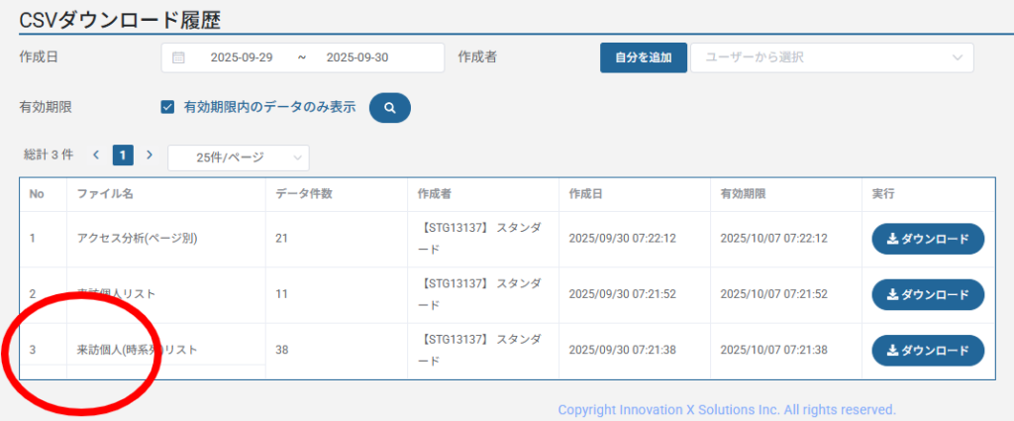The width and height of the screenshot is (1014, 421).
Task: Click the magnifier search icon button
Action: click(389, 108)
